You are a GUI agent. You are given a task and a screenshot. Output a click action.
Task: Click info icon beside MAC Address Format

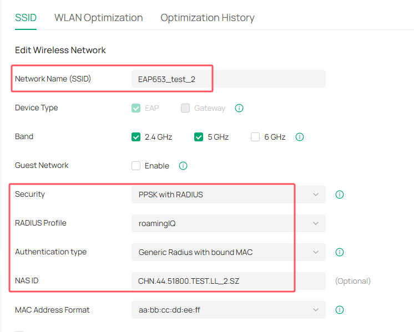pos(340,310)
